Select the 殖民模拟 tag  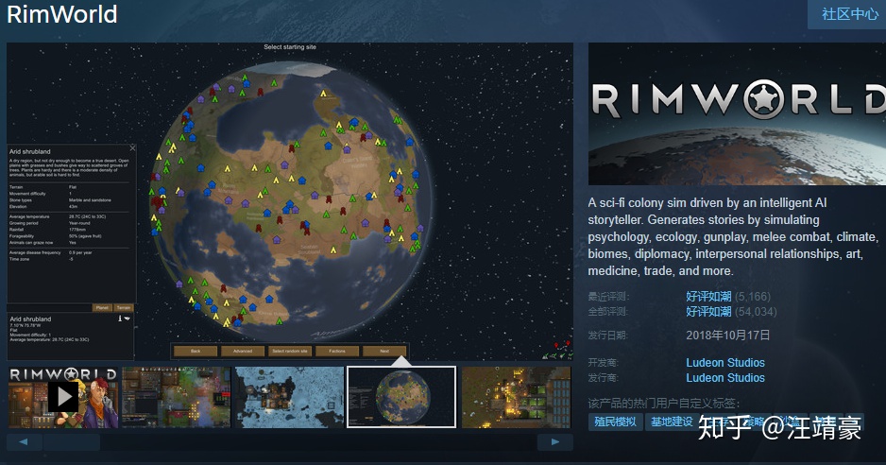tap(615, 422)
